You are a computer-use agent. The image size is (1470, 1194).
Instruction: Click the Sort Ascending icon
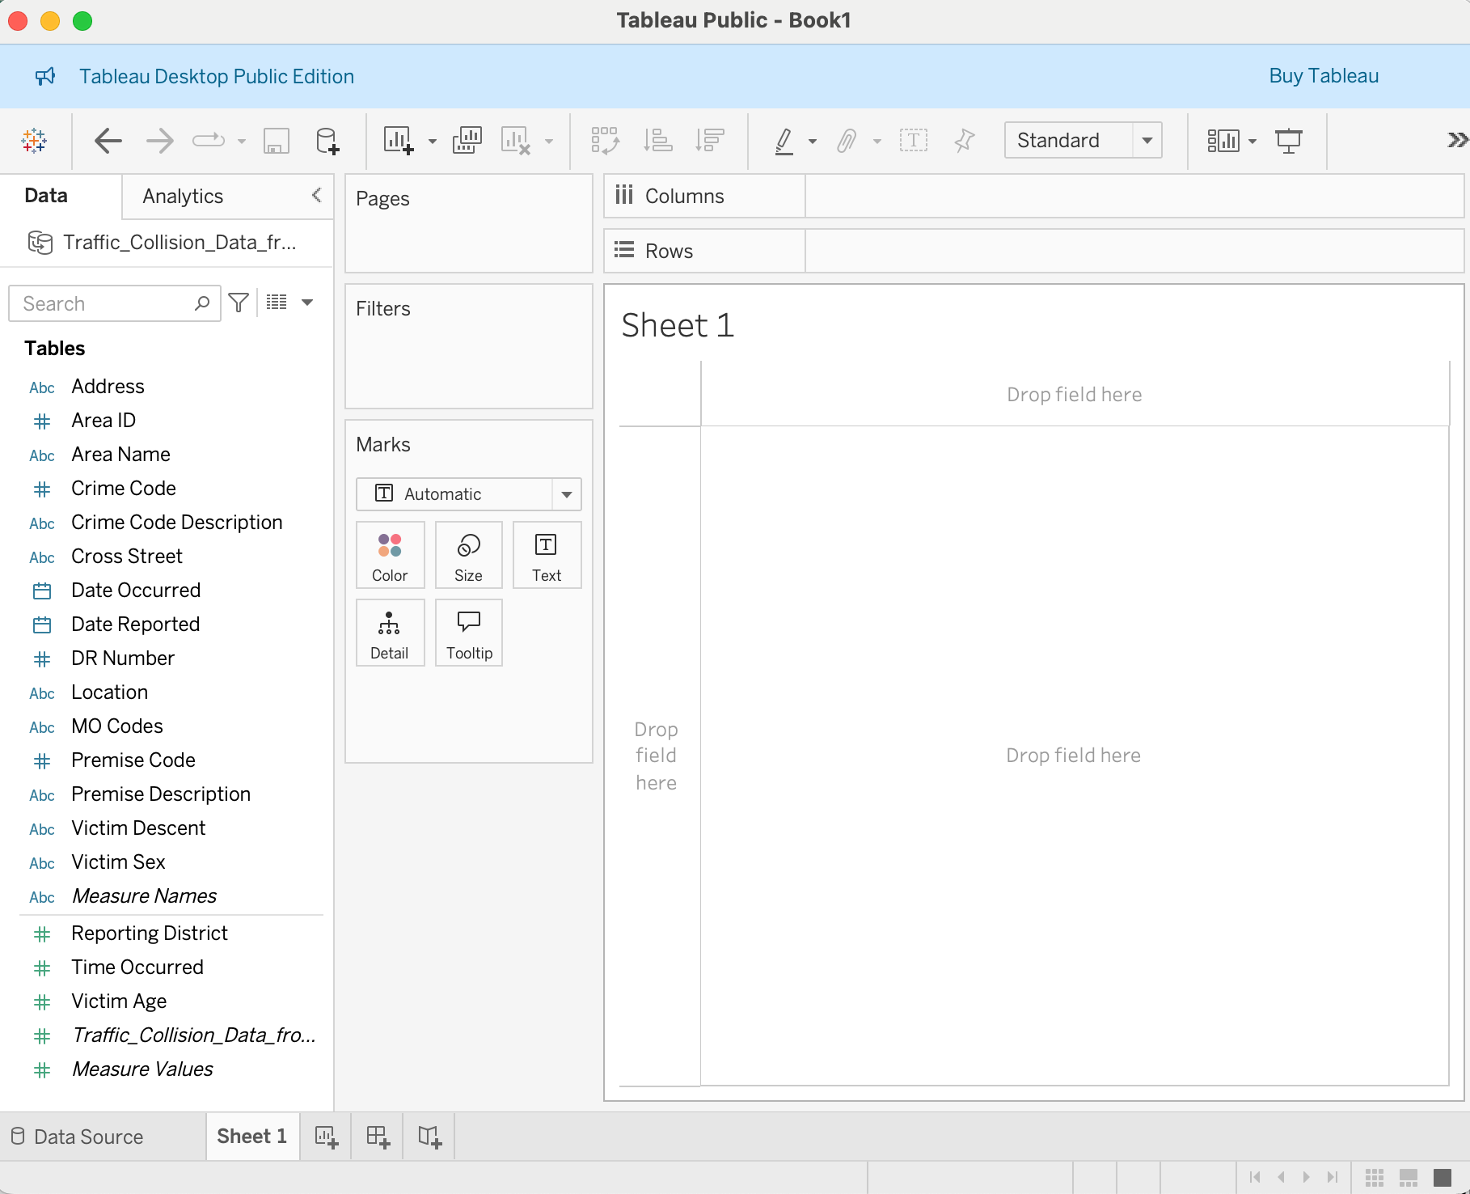(x=657, y=141)
